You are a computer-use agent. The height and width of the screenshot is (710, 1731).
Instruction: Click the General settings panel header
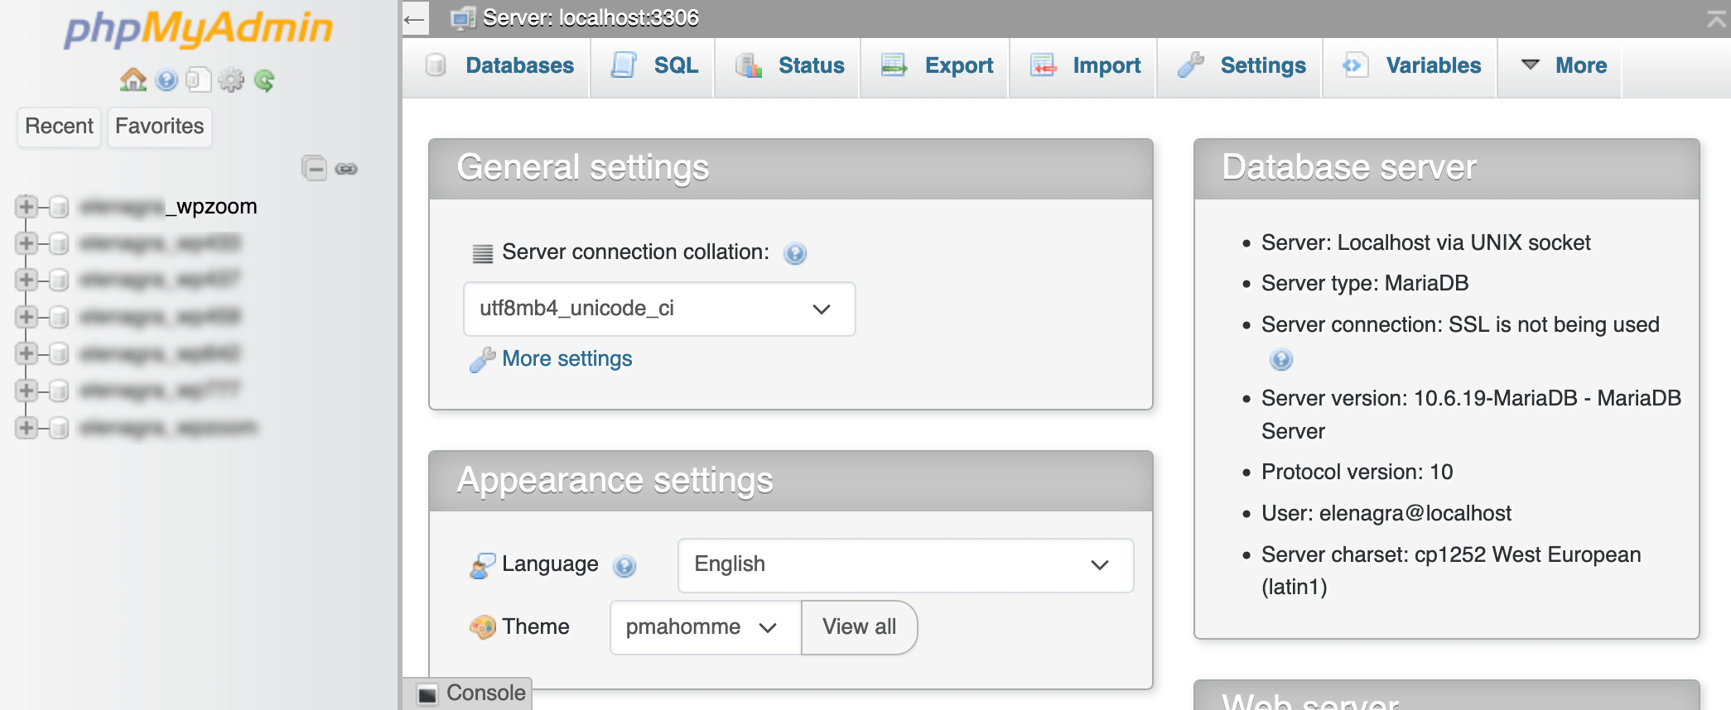click(791, 169)
